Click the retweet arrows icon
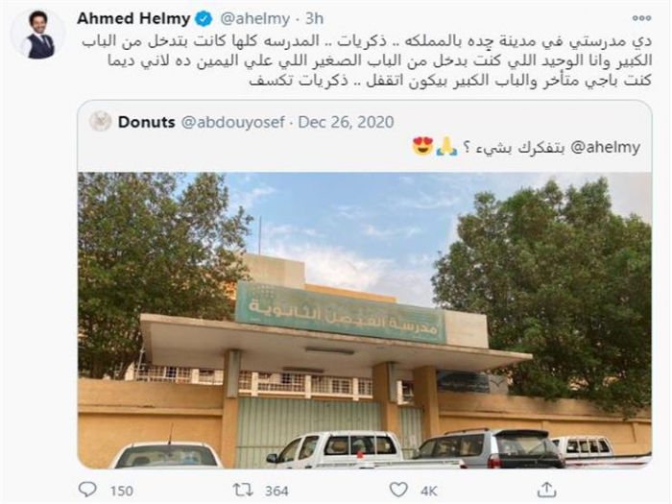Screen dimensions: 672x504 (x=243, y=490)
